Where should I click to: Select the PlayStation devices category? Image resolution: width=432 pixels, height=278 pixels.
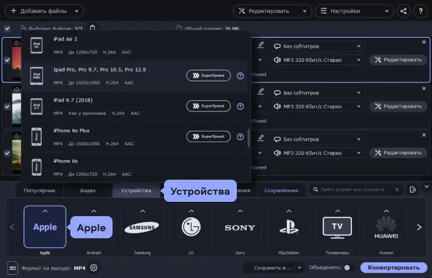289,227
